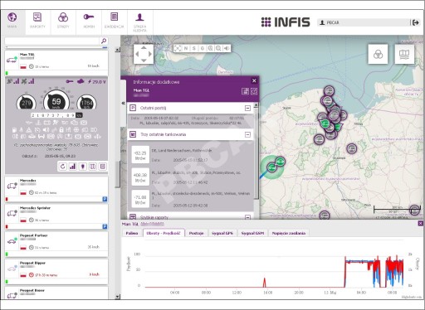Select the Mercedes vehicle card

pyautogui.click(x=56, y=189)
